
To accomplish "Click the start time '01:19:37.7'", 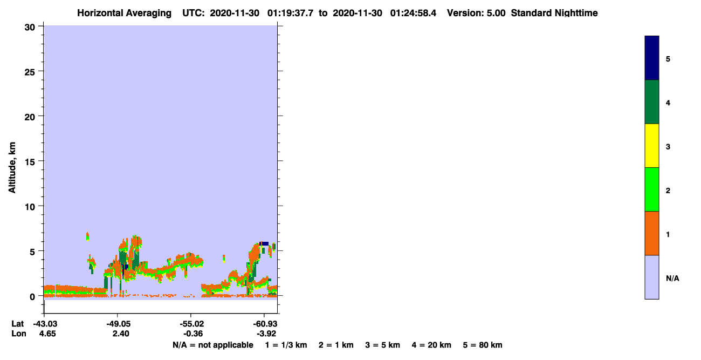I will 291,13.
